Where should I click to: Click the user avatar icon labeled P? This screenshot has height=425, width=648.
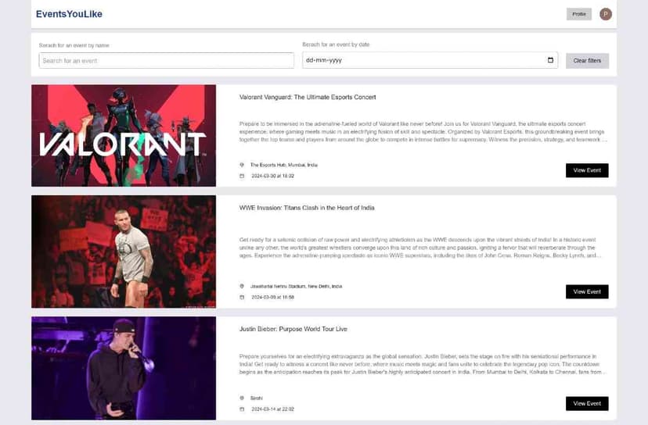tap(605, 14)
